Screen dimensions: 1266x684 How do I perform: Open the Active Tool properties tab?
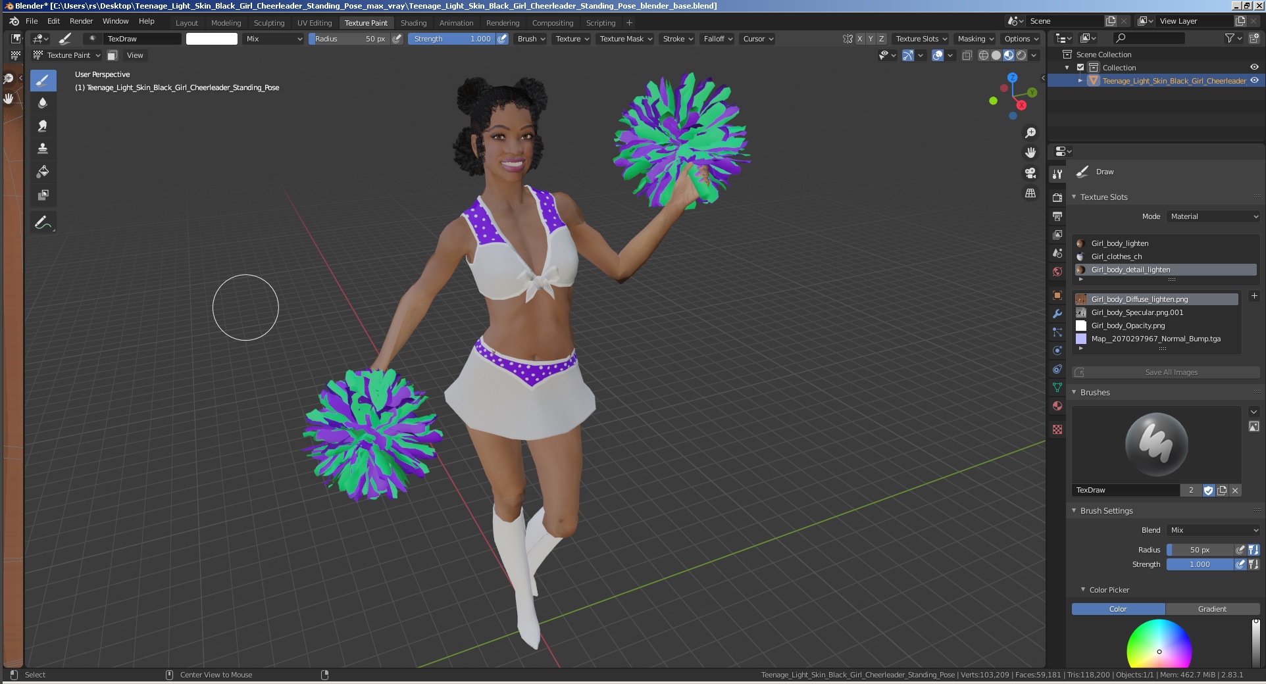[1057, 174]
